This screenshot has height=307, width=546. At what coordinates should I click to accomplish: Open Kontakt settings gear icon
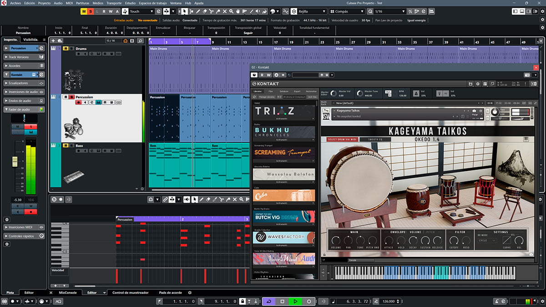478,84
